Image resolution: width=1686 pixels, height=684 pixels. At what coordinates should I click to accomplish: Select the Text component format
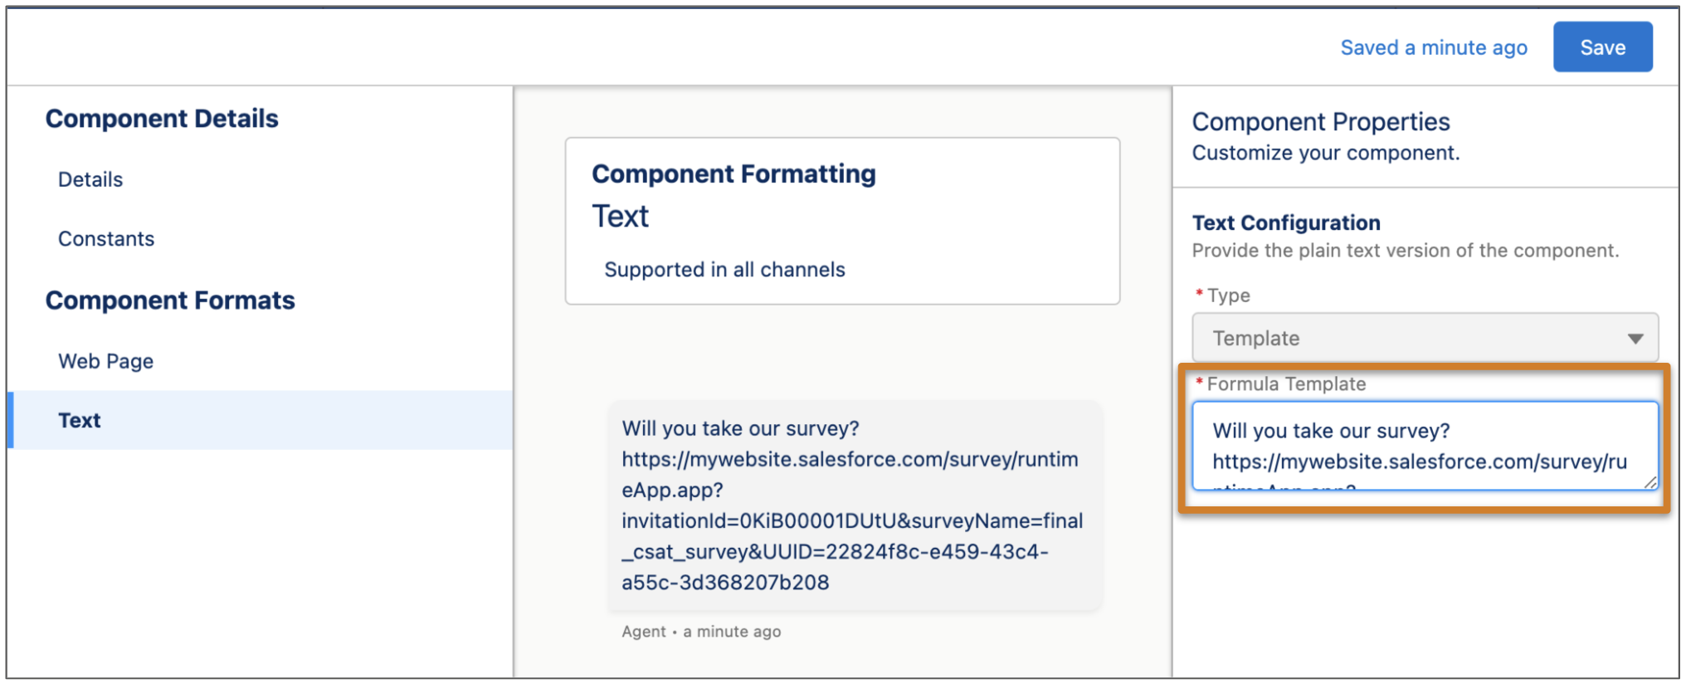click(x=79, y=420)
